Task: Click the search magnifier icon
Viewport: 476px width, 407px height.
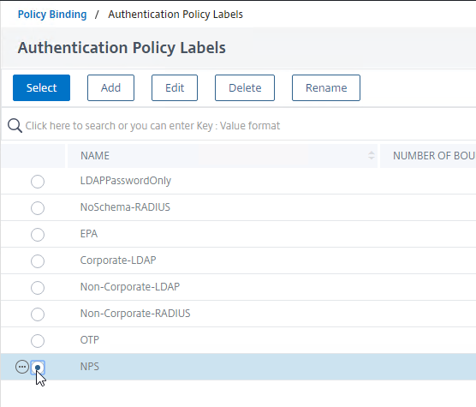Action: [x=15, y=125]
